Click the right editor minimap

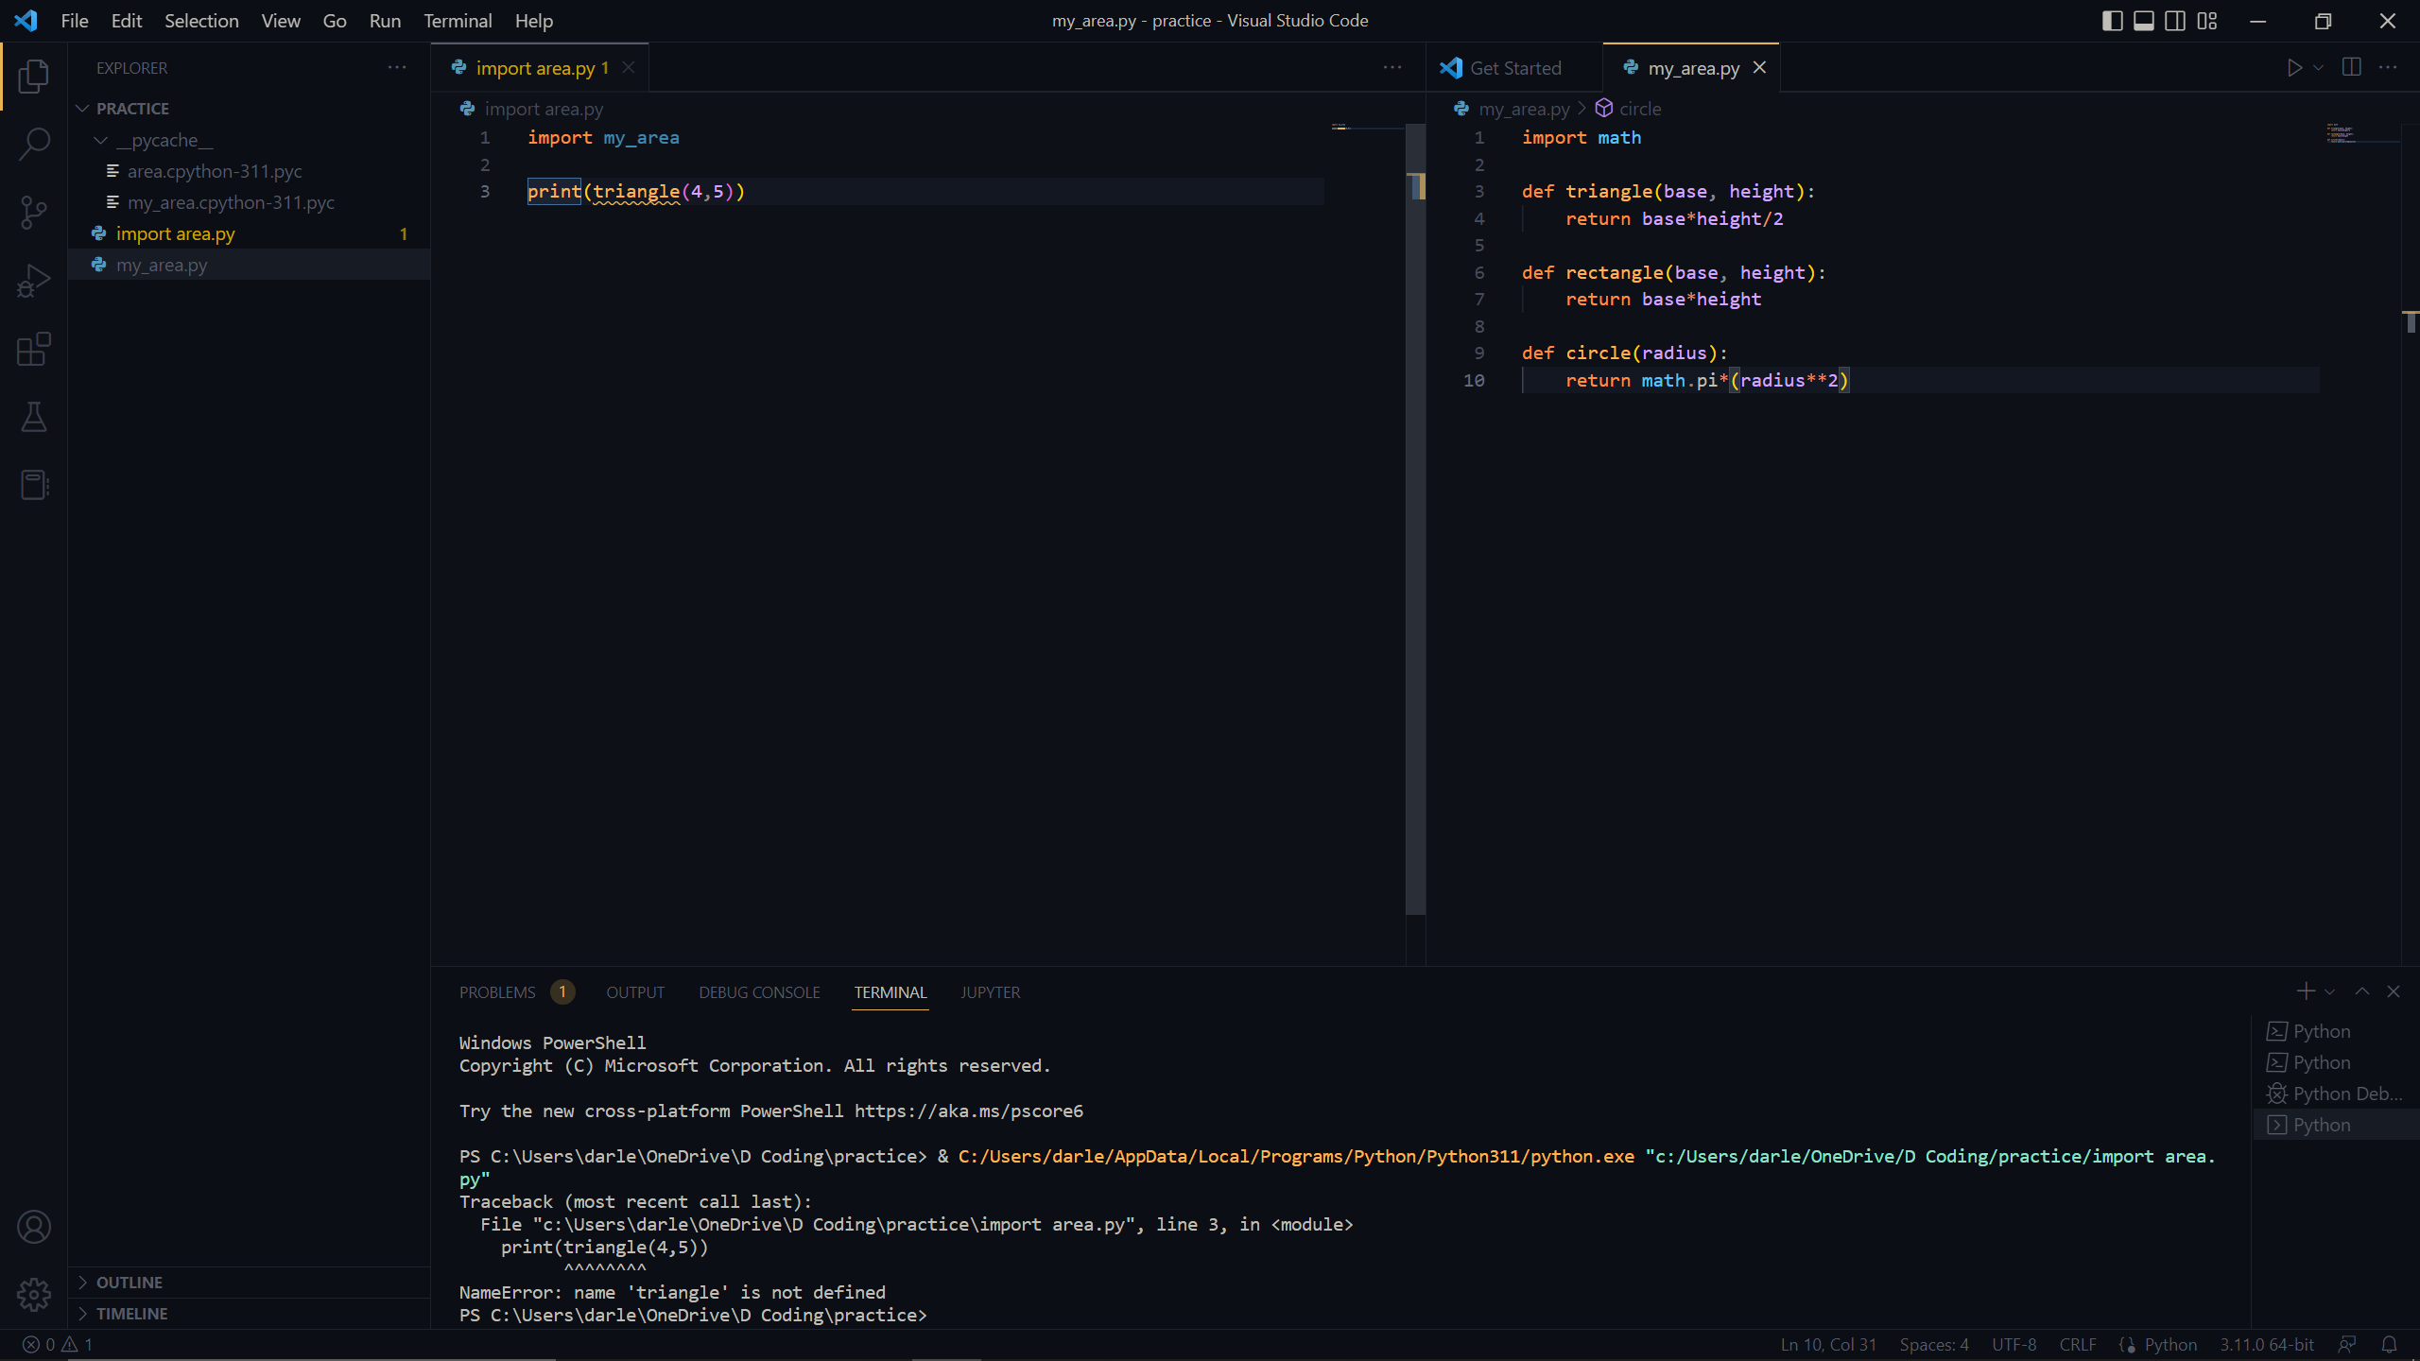click(2361, 133)
